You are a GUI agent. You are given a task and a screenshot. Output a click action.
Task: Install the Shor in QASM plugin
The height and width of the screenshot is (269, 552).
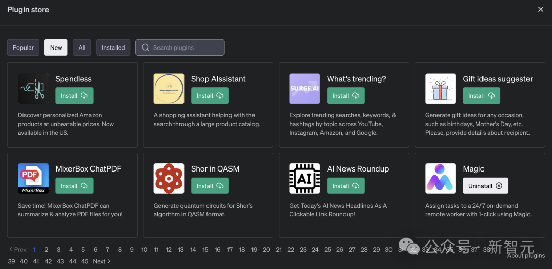click(210, 186)
